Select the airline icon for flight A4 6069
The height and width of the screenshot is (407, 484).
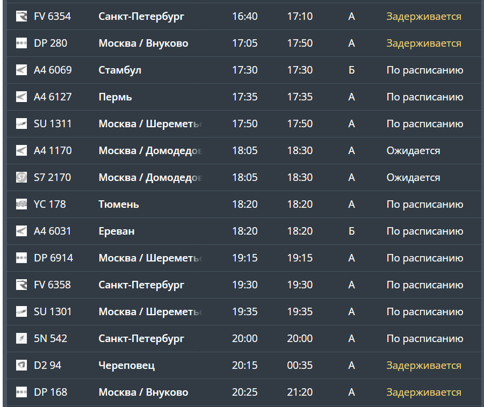21,70
